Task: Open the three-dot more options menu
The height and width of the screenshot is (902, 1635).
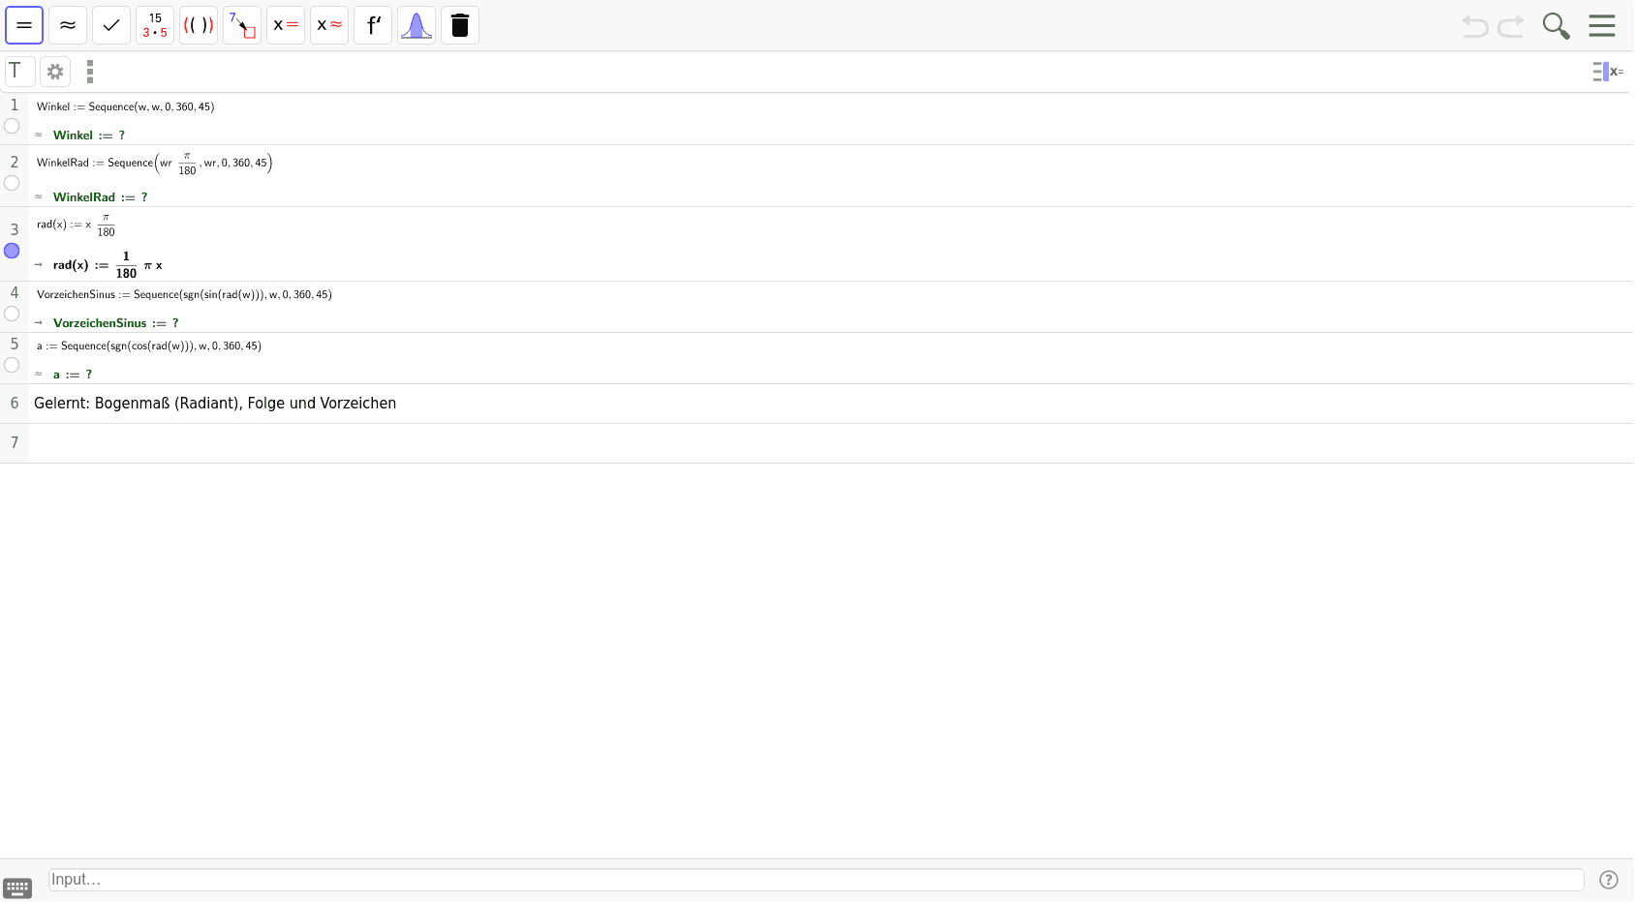Action: pos(90,72)
